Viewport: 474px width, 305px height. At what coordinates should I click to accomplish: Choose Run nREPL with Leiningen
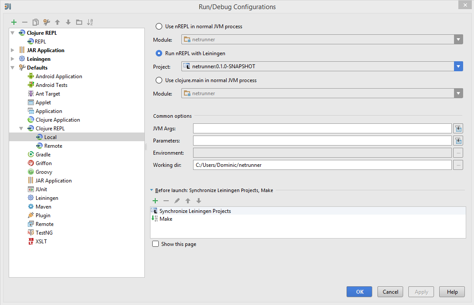click(159, 53)
